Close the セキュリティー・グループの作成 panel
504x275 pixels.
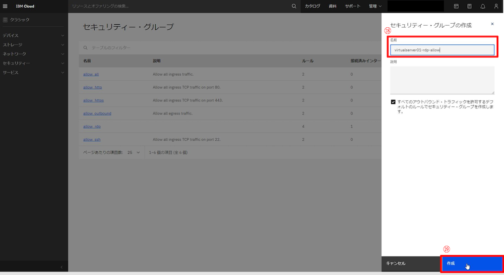[x=492, y=24]
